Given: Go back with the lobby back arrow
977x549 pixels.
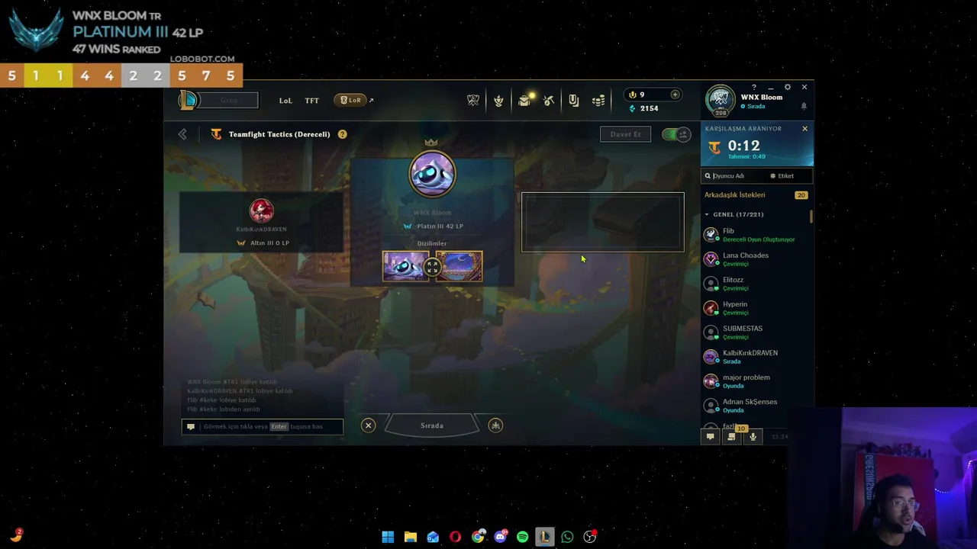Looking at the screenshot, I should (x=182, y=134).
